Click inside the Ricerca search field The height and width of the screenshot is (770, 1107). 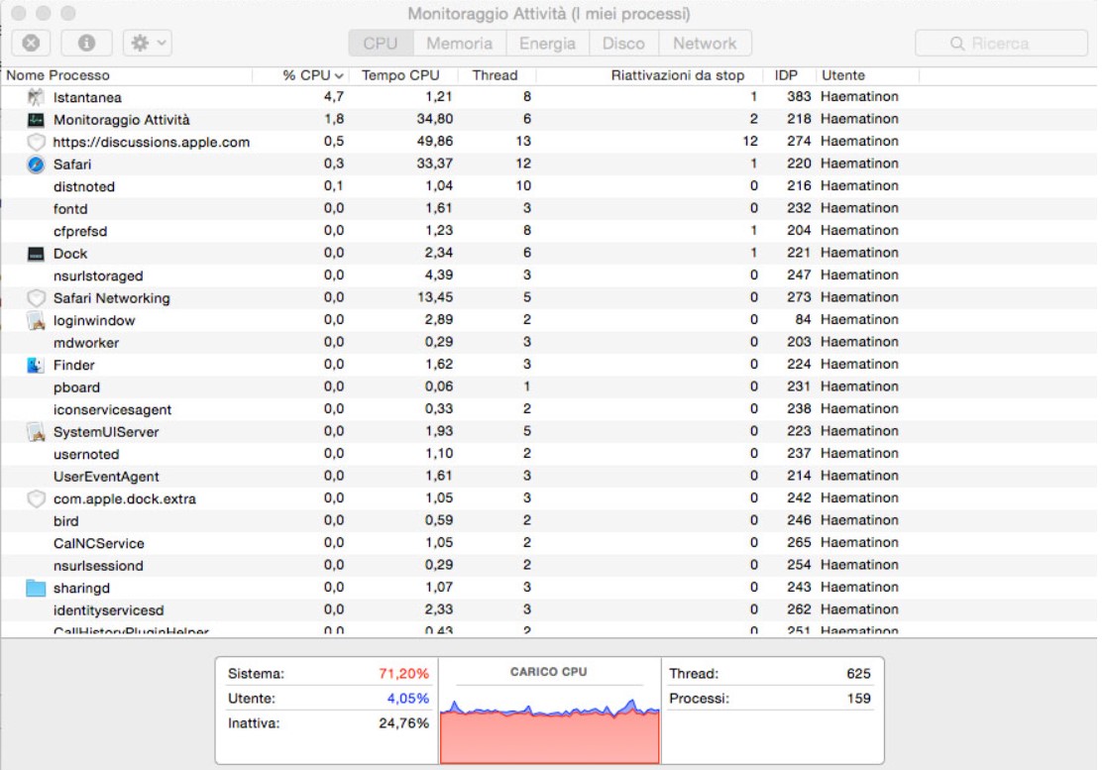tap(1000, 43)
